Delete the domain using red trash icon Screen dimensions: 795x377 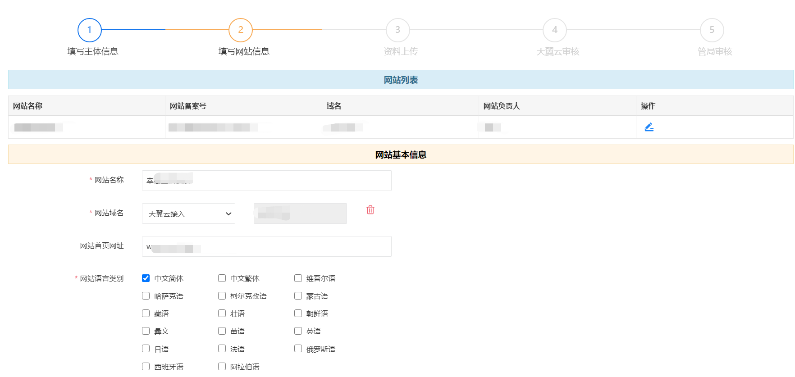(370, 210)
